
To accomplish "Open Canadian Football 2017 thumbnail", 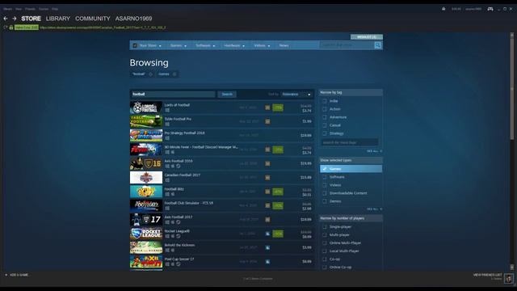I will click(x=146, y=178).
